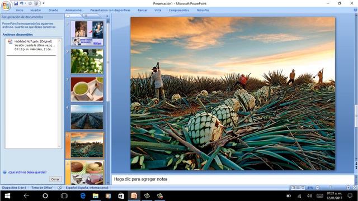The height and width of the screenshot is (201, 358).
Task: Switch to Slide Sorter view icon
Action: pyautogui.click(x=298, y=188)
